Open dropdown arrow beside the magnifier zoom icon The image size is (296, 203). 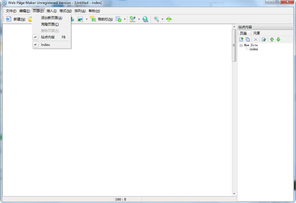[162, 19]
